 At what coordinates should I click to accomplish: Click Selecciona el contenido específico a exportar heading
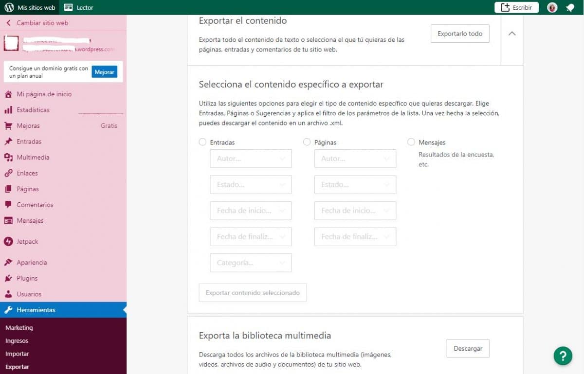click(x=291, y=85)
